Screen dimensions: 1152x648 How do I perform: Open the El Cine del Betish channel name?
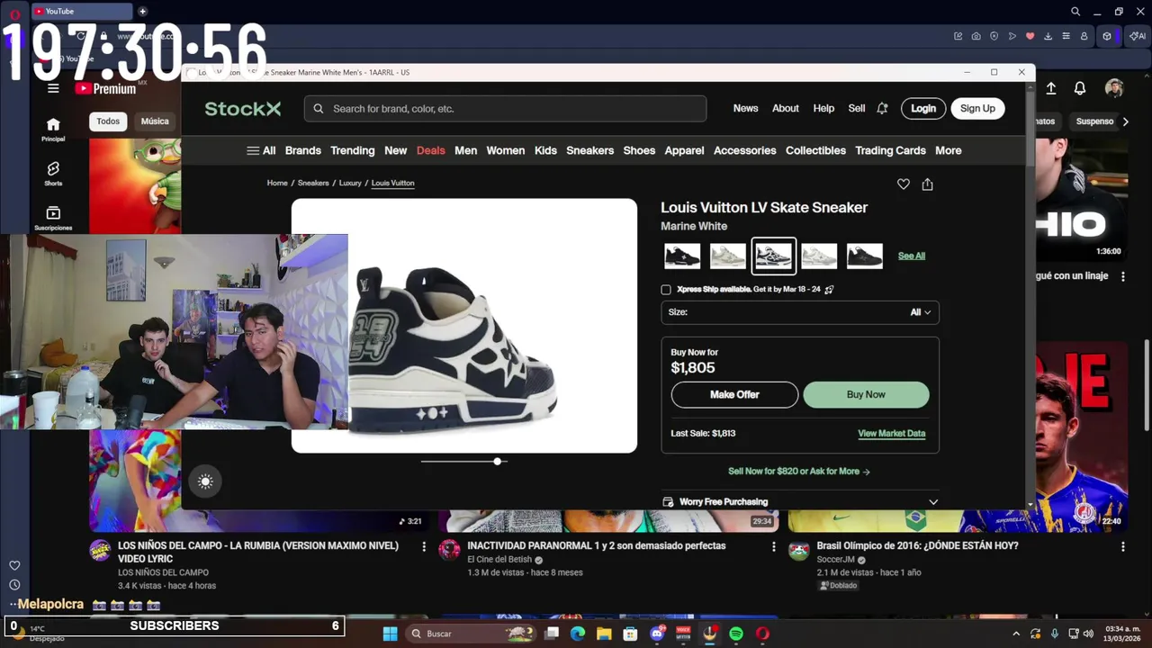point(499,560)
